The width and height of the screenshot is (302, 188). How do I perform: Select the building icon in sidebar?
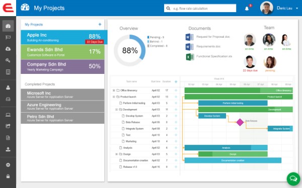[8, 72]
